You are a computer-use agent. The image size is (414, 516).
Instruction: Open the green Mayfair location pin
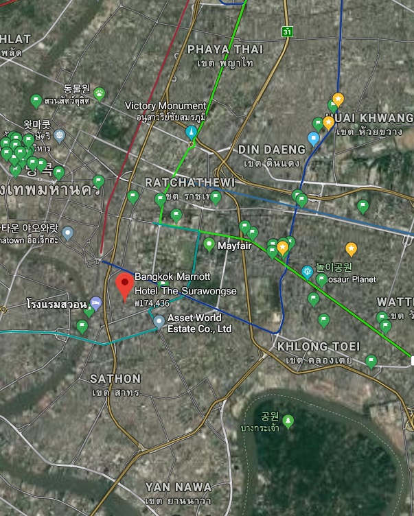[209, 245]
